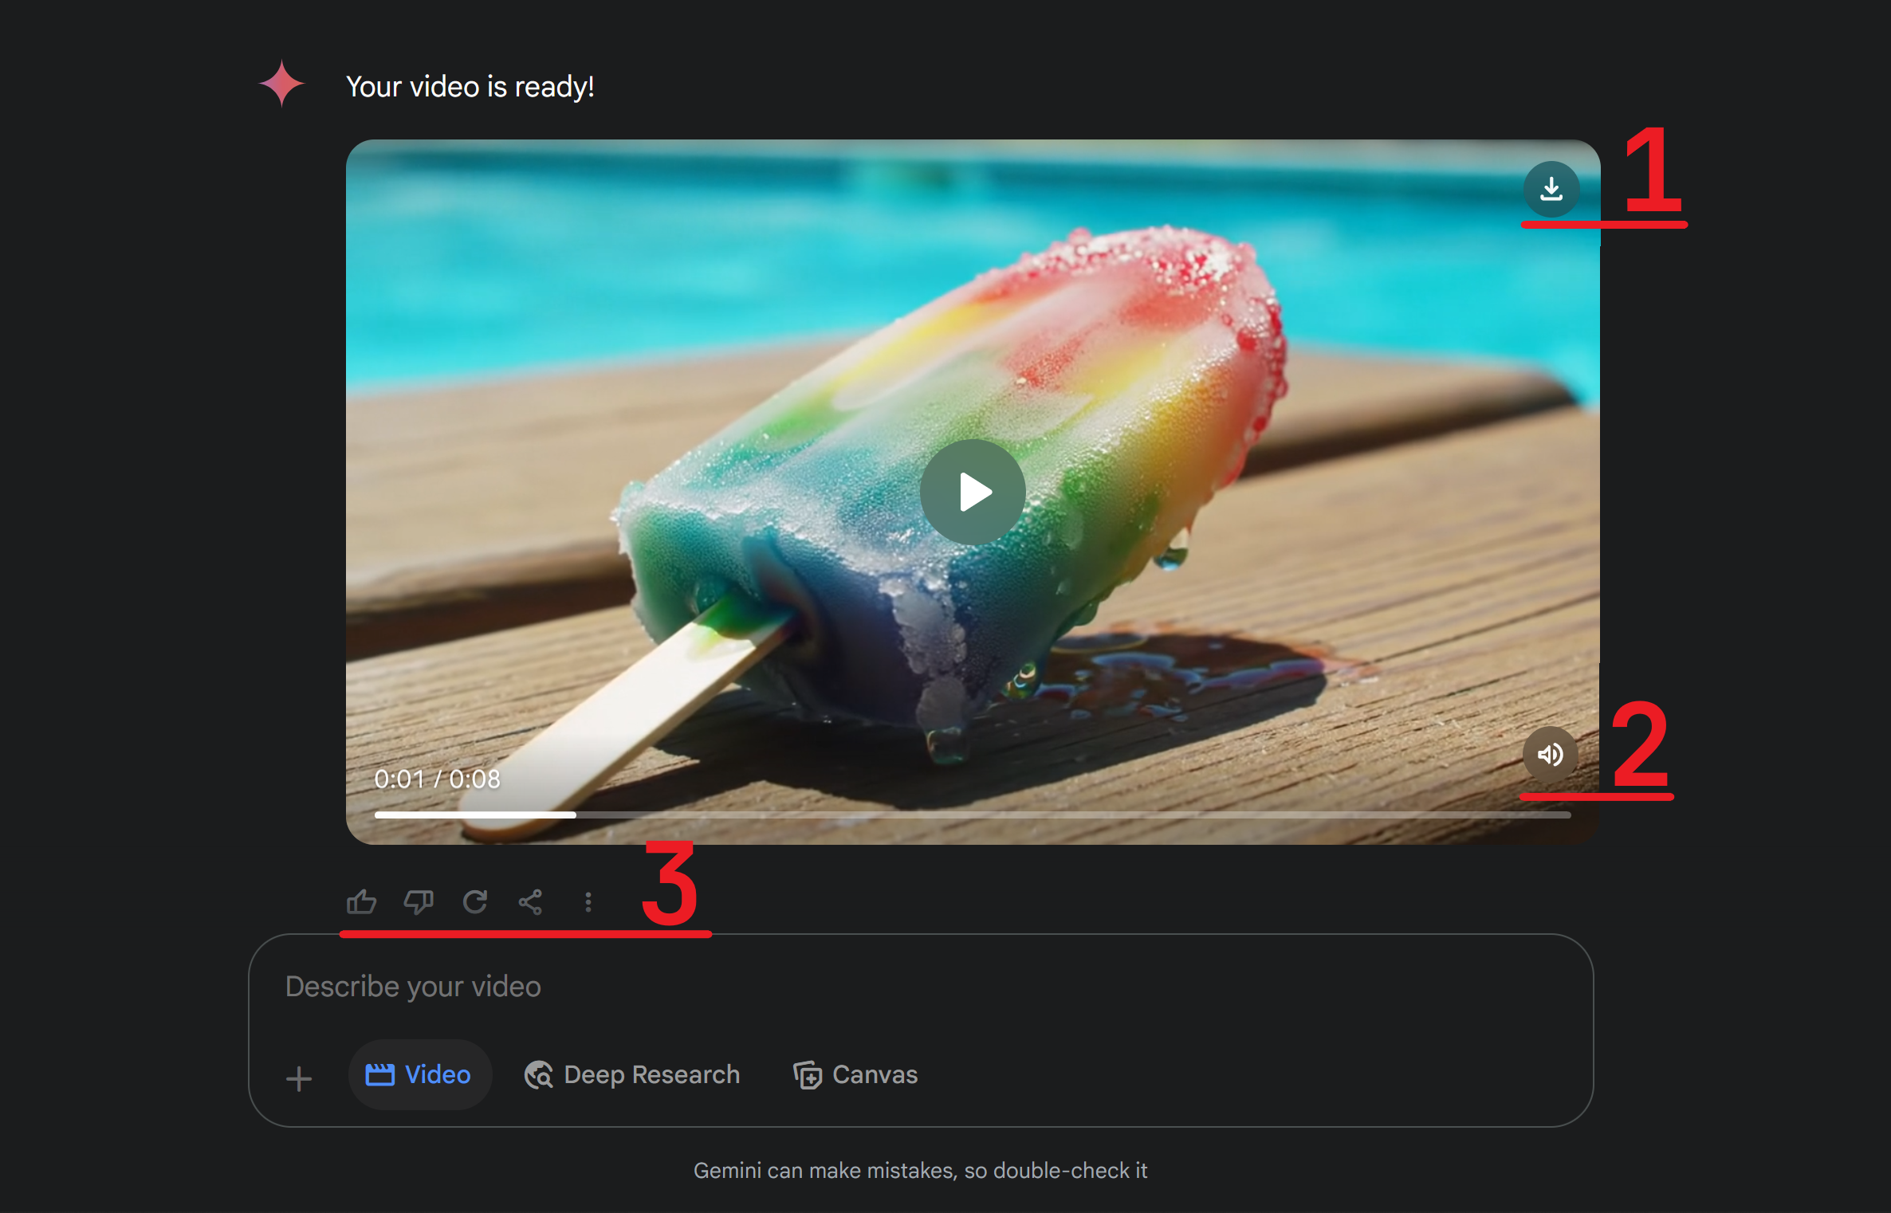Screen dimensions: 1891x1213
Task: Download the generated video
Action: [x=1551, y=189]
